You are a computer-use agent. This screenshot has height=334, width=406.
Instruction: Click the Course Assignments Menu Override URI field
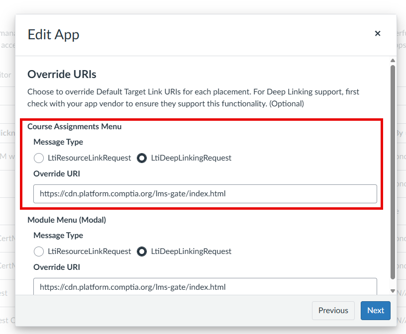[x=205, y=194]
